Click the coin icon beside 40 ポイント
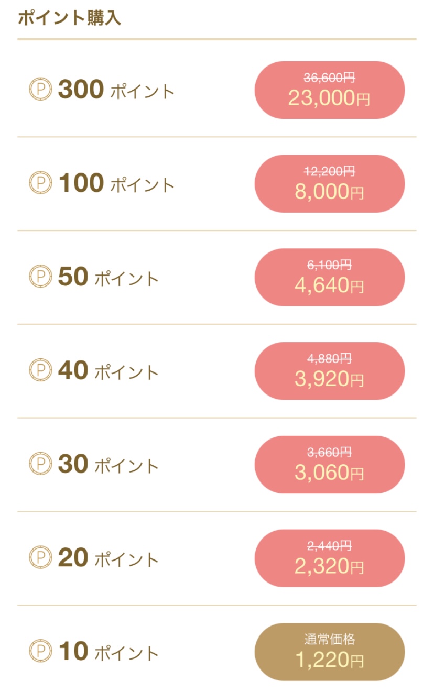Image resolution: width=434 pixels, height=692 pixels. click(x=40, y=371)
